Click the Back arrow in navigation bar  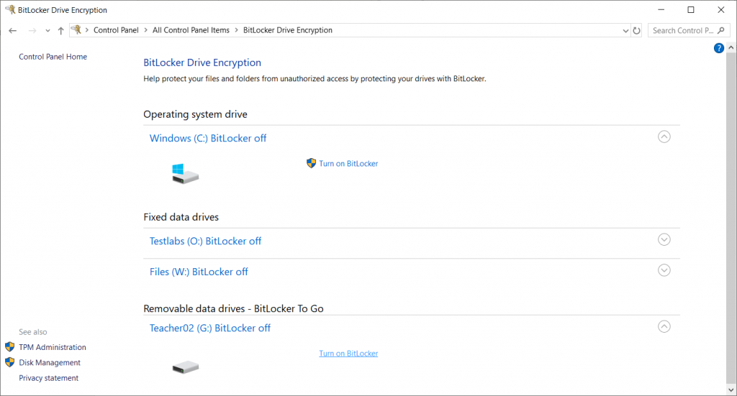(13, 30)
